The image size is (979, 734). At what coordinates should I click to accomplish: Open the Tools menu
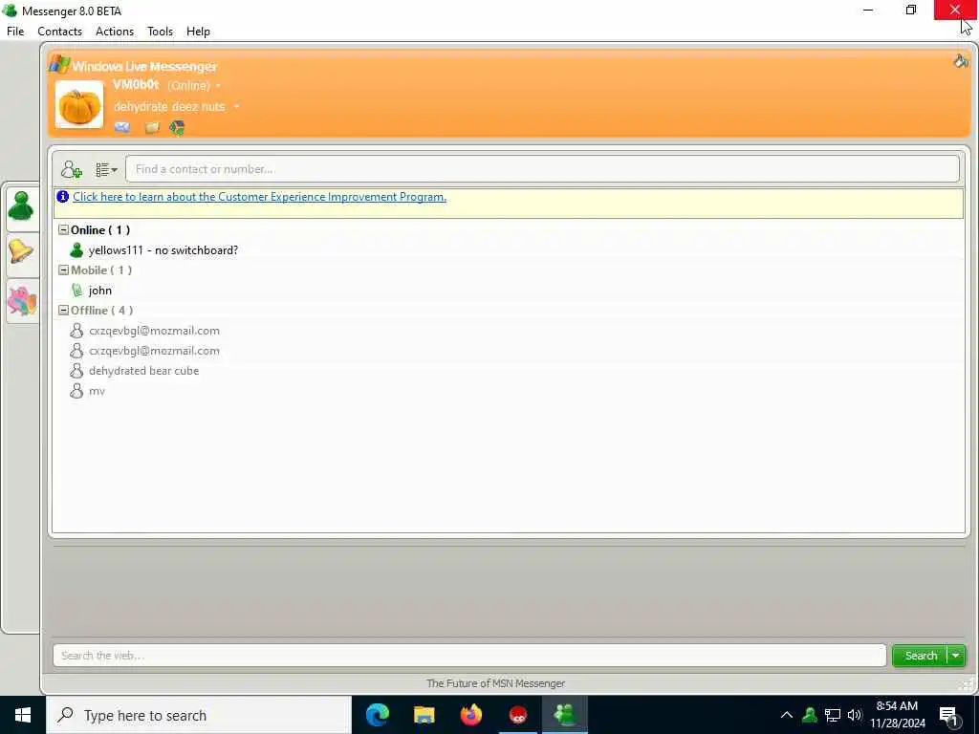pos(160,32)
